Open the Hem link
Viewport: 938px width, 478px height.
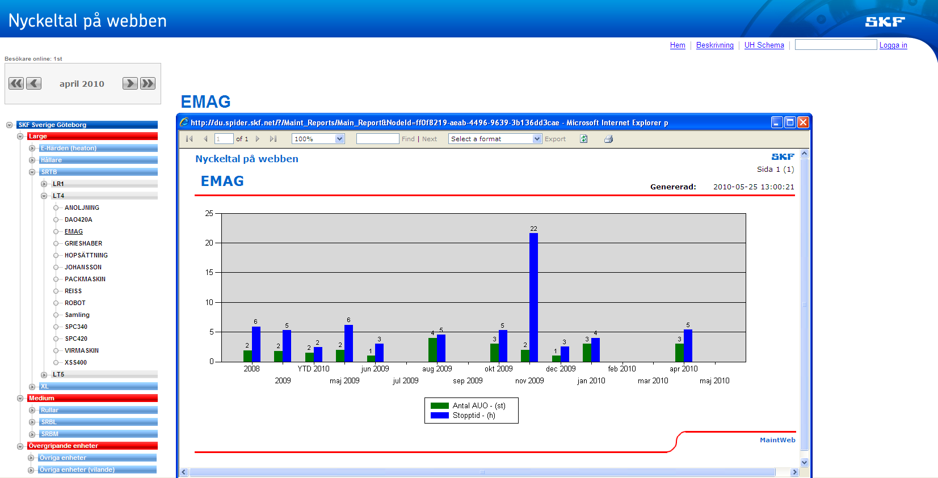678,45
